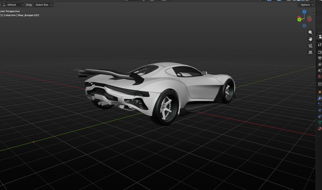
Task: Open the Tool properties tab
Action: (320, 44)
